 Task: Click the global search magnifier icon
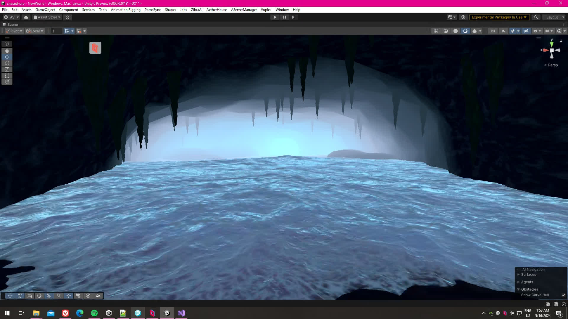point(536,17)
